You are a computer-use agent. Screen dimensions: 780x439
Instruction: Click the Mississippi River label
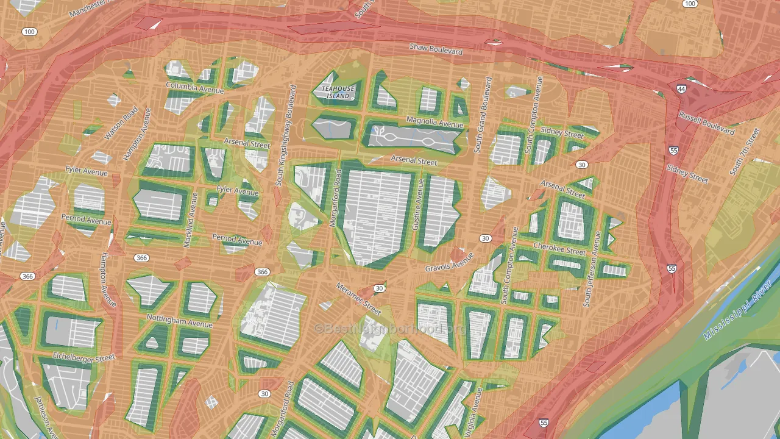click(x=738, y=310)
